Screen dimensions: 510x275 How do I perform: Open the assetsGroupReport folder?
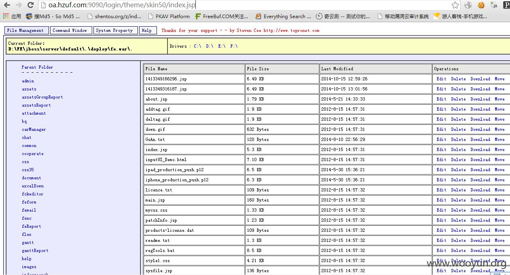point(42,97)
